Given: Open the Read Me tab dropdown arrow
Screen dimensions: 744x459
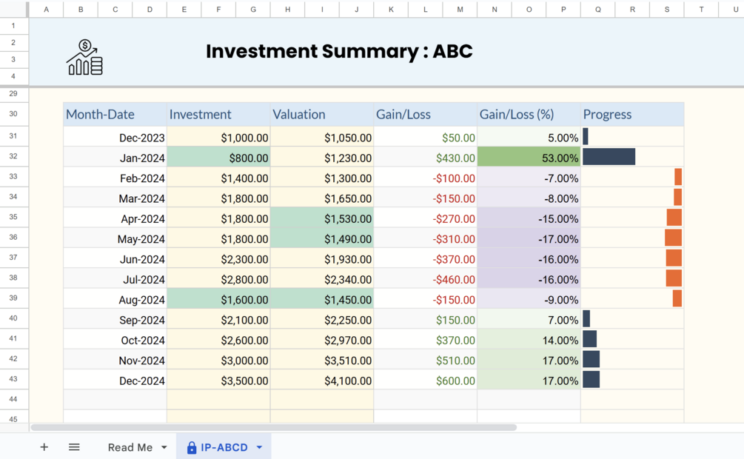Looking at the screenshot, I should pyautogui.click(x=164, y=448).
